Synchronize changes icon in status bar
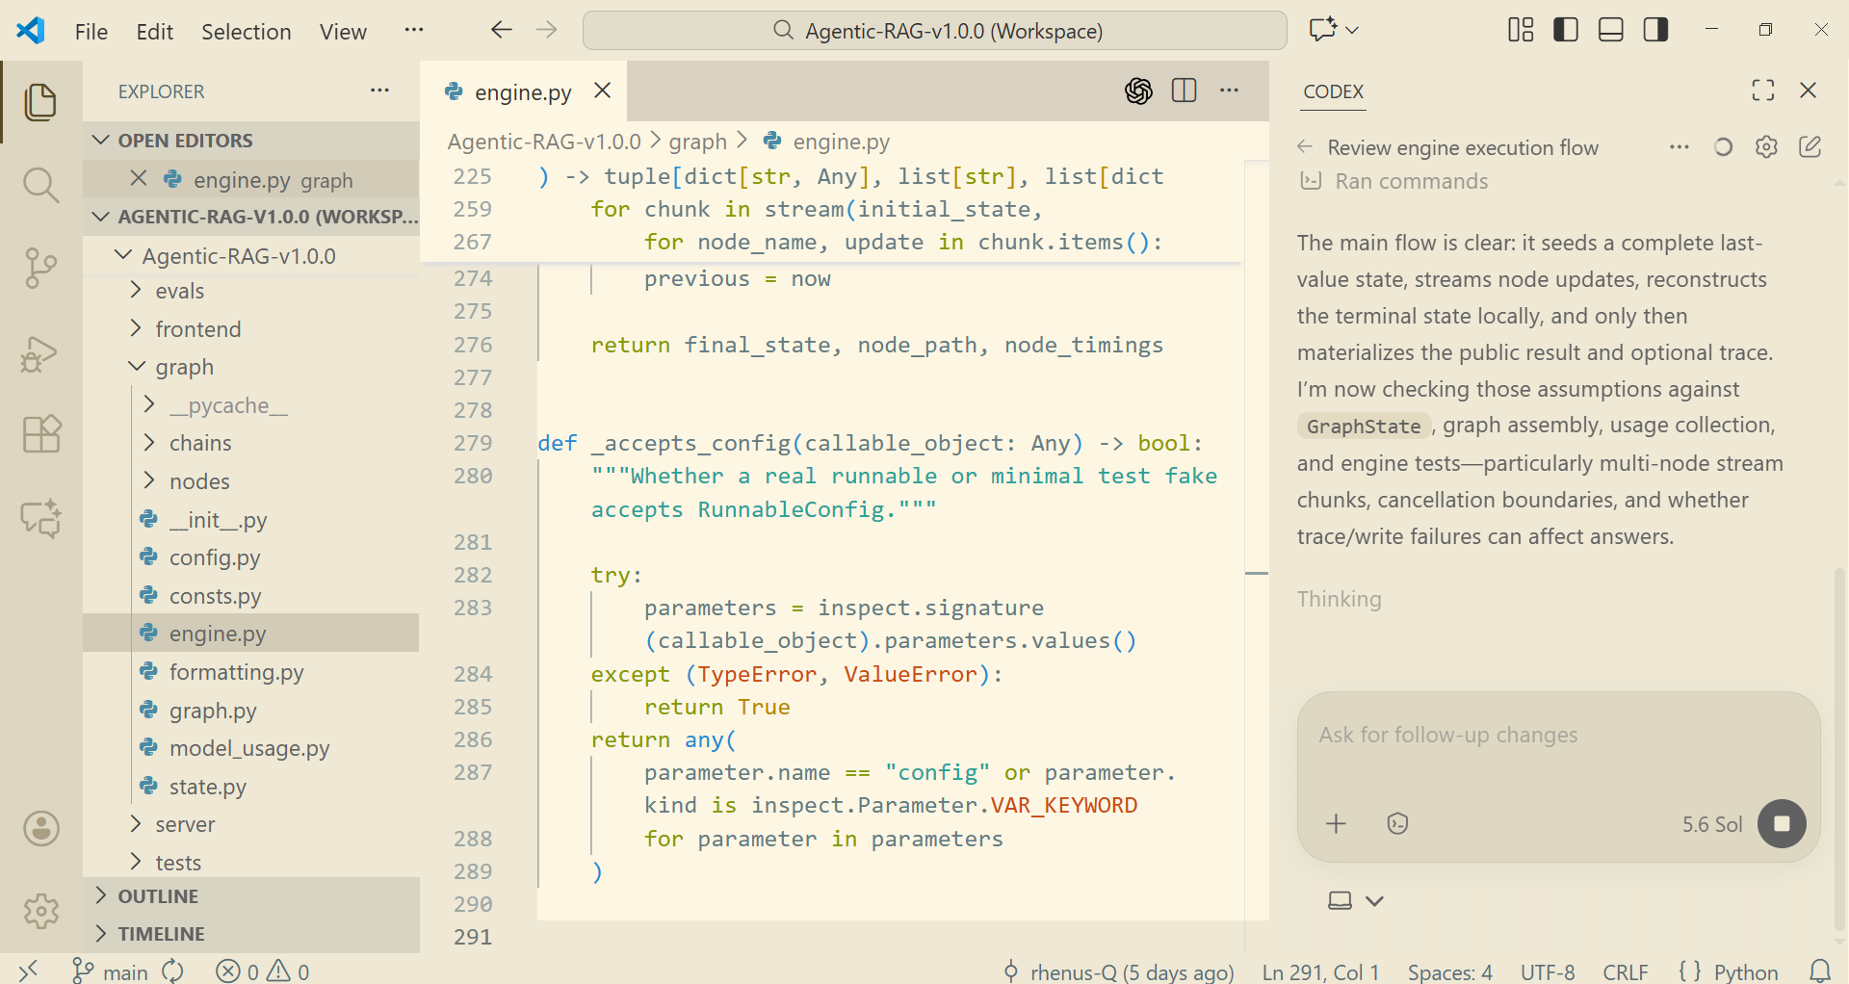Viewport: 1849px width, 984px height. pos(172,971)
